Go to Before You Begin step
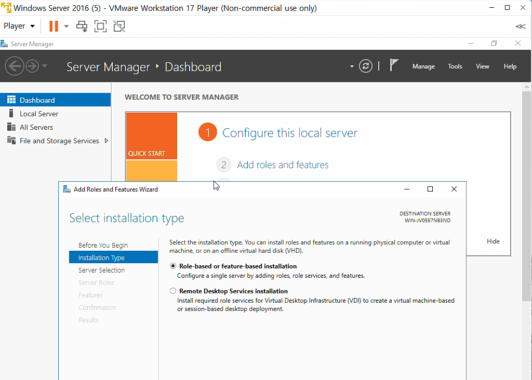This screenshot has width=532, height=380. (x=103, y=245)
